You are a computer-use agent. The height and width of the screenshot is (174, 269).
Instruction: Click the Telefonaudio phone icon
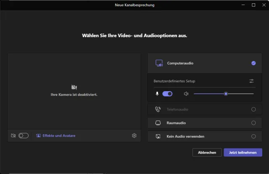(x=158, y=110)
